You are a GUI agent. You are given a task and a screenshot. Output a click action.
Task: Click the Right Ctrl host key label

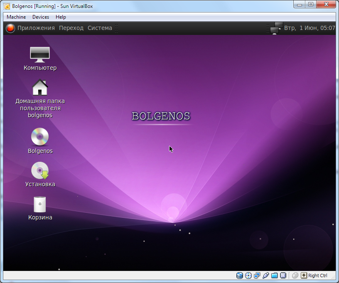pos(317,276)
